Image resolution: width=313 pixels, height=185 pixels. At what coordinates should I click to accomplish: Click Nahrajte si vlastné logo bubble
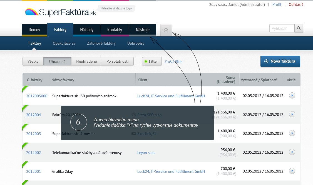tap(116, 8)
